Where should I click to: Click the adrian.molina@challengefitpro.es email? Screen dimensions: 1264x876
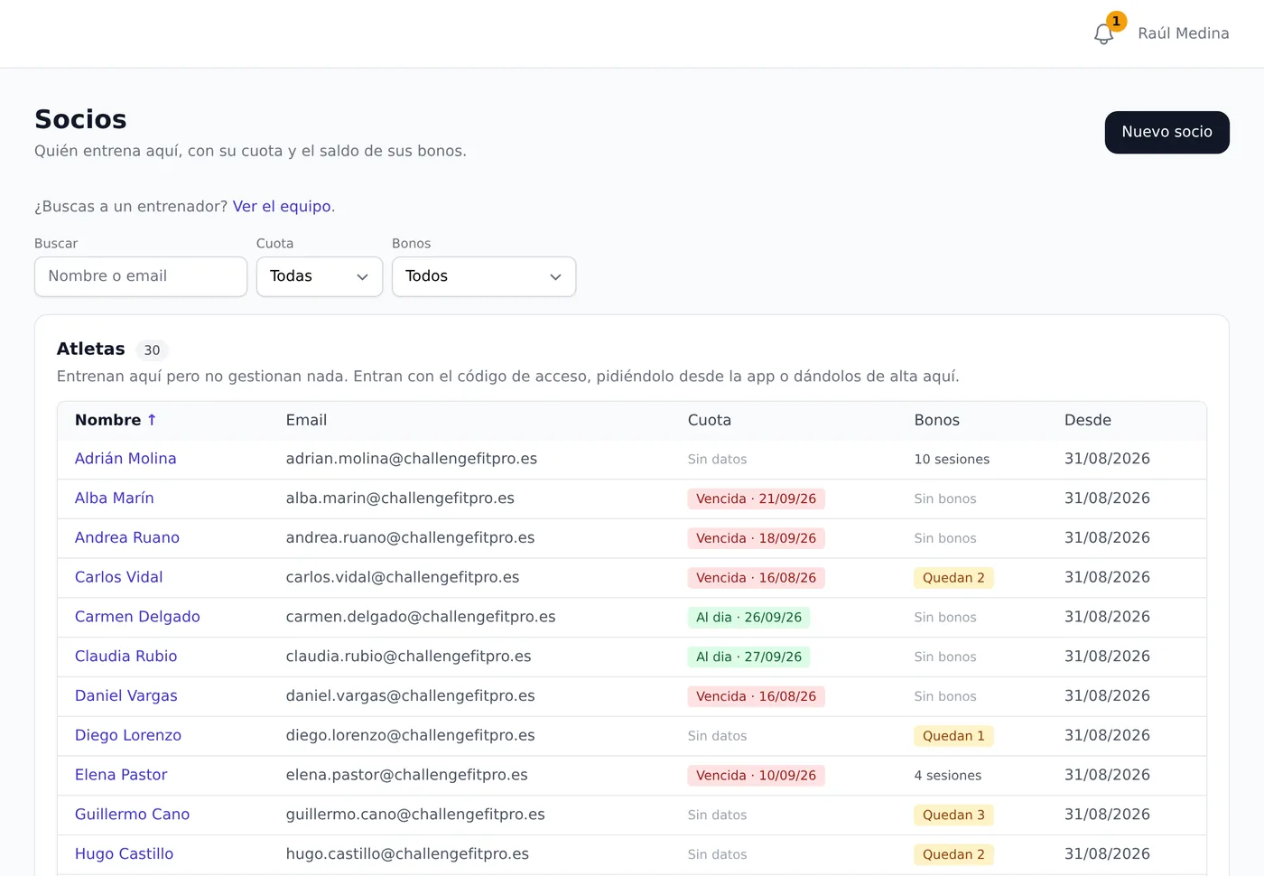click(x=412, y=459)
